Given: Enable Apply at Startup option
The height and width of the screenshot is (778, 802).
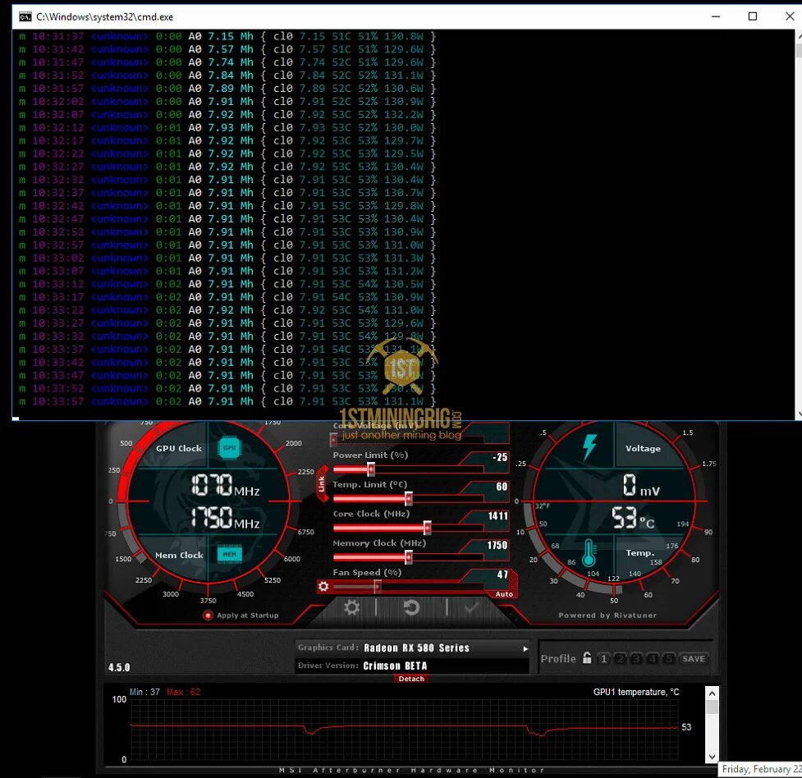Looking at the screenshot, I should [x=208, y=616].
